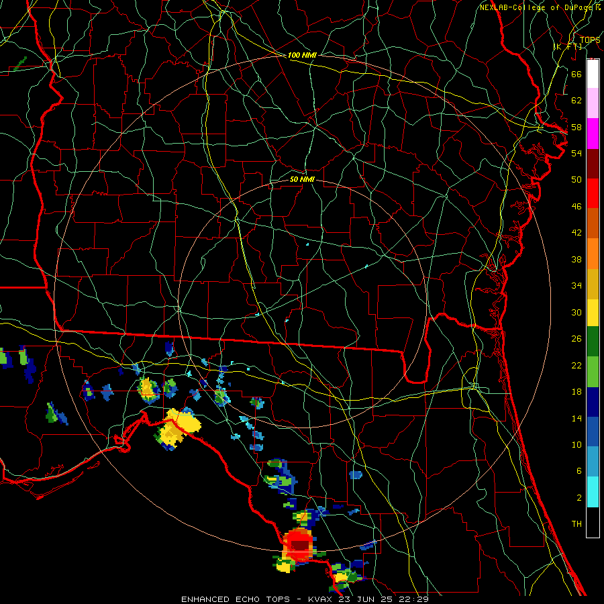604x604 pixels.
Task: Click the 100 NMI range ring label
Action: coord(302,56)
